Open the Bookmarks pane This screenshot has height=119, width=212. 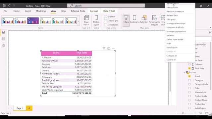pyautogui.click(x=134, y=19)
